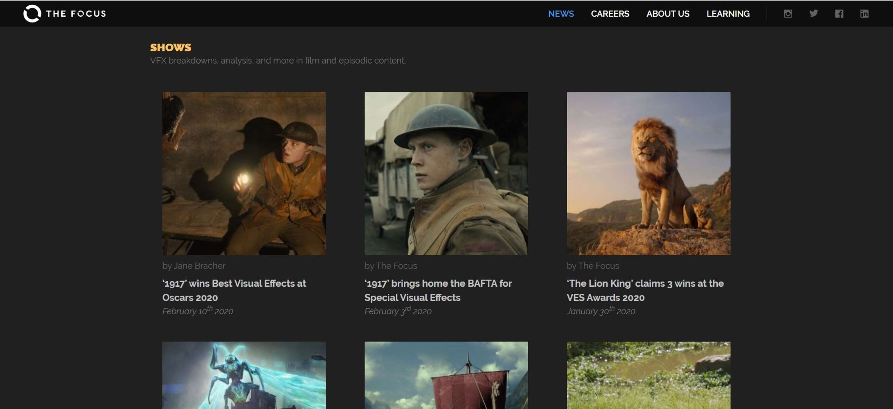Screen dimensions: 893x409
Task: Click the February 3rd 2020 date
Action: [398, 311]
